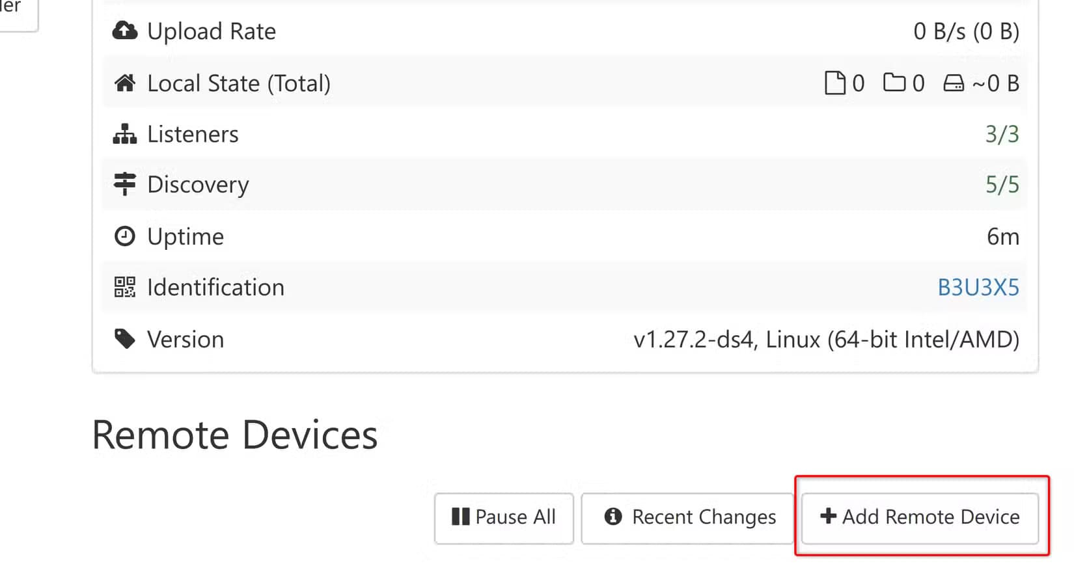
Task: Click the disk size icon in Local State
Action: click(x=954, y=83)
